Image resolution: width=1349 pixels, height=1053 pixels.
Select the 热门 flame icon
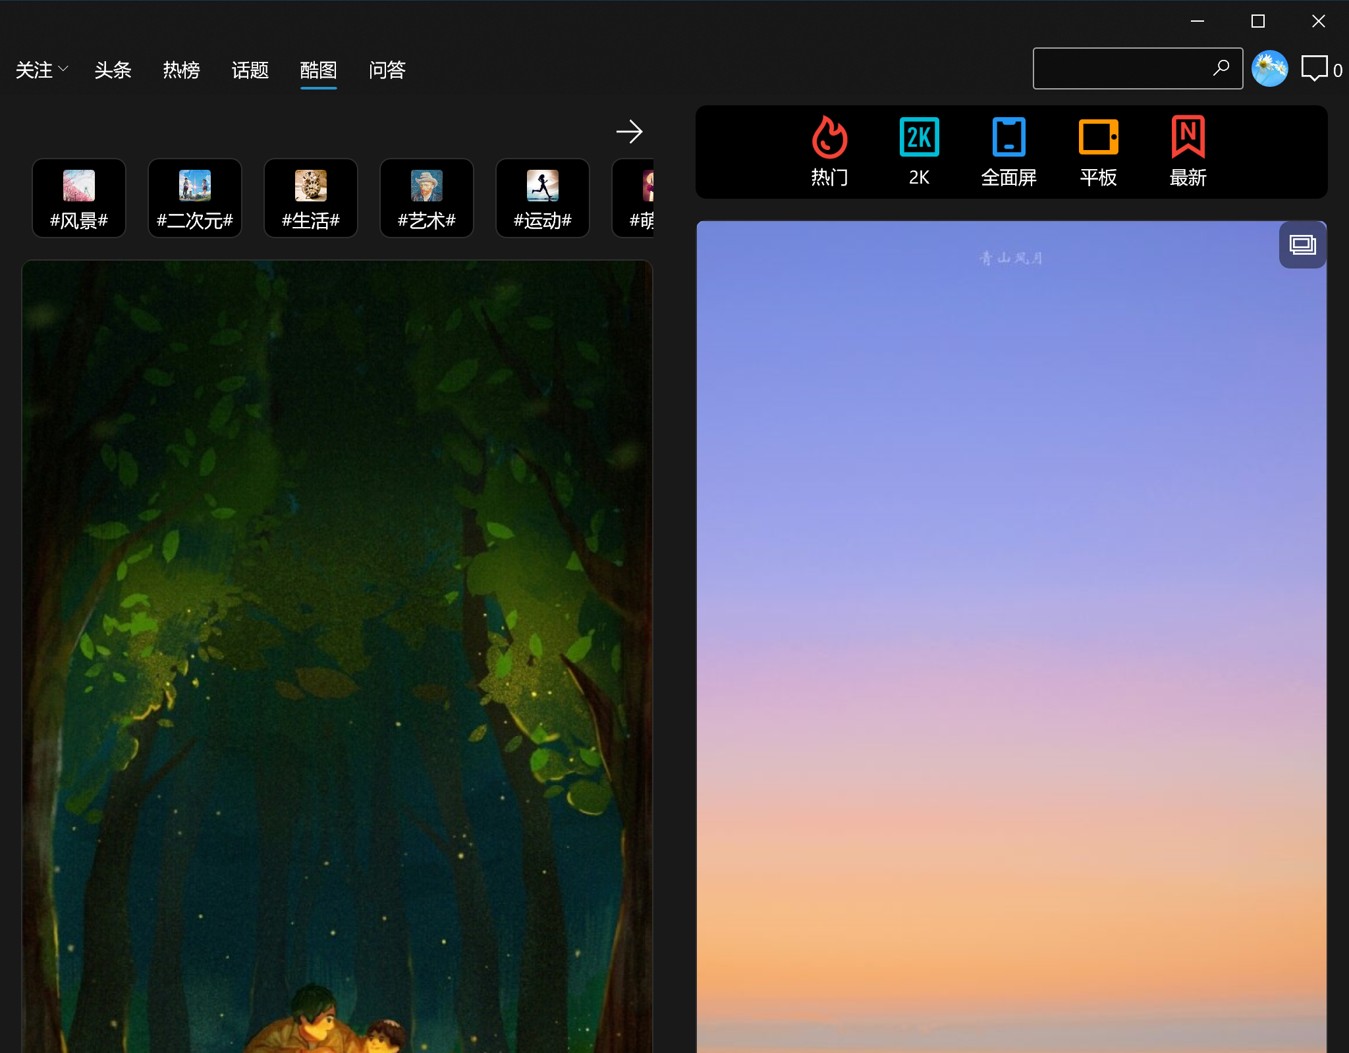[829, 138]
